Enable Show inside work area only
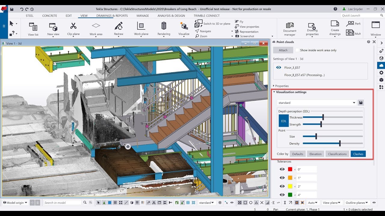 pos(297,50)
